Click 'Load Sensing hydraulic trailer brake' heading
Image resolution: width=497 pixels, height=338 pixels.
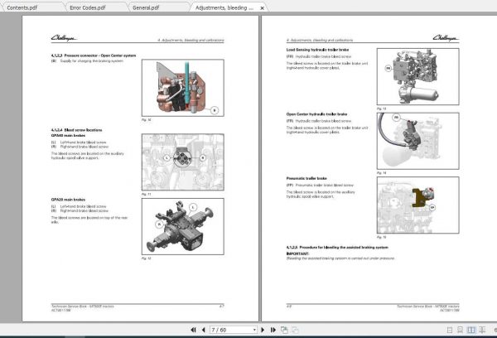pyautogui.click(x=317, y=50)
